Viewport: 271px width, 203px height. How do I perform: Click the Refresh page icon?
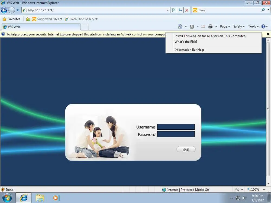point(180,10)
